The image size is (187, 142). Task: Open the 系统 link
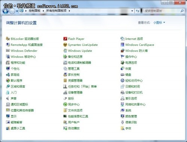coord(128,110)
